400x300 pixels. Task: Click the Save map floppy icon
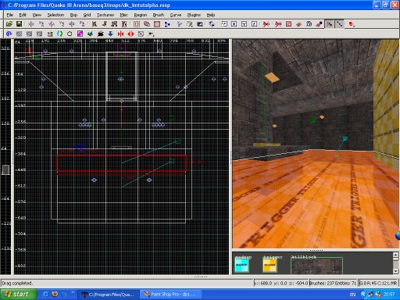tap(19, 24)
